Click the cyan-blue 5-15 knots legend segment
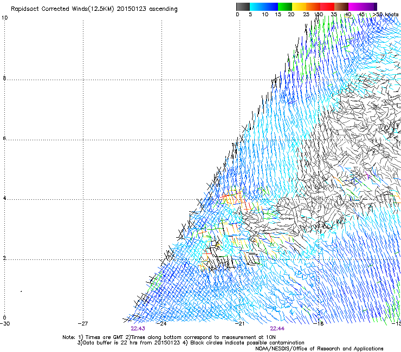The height and width of the screenshot is (352, 401). click(x=264, y=6)
